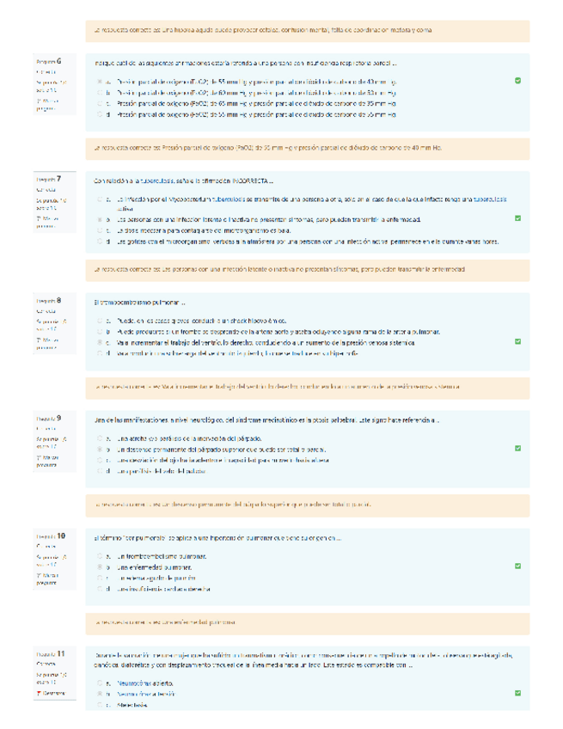Click 'Pregunta 11' number heading

51,653
